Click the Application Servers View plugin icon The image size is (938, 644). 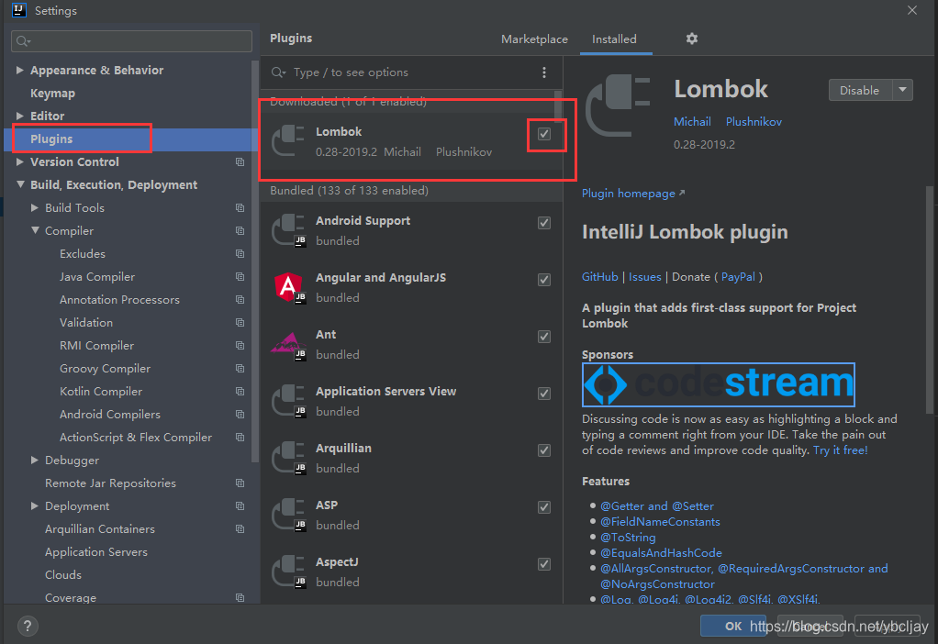coord(288,401)
